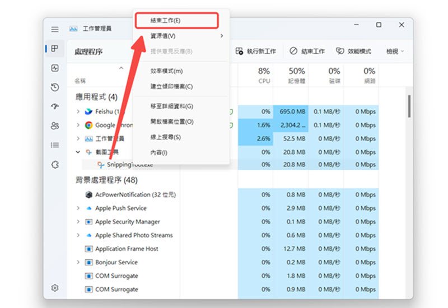Choose 效率模式(m) in the context menu
Image resolution: width=448 pixels, height=308 pixels.
point(181,71)
